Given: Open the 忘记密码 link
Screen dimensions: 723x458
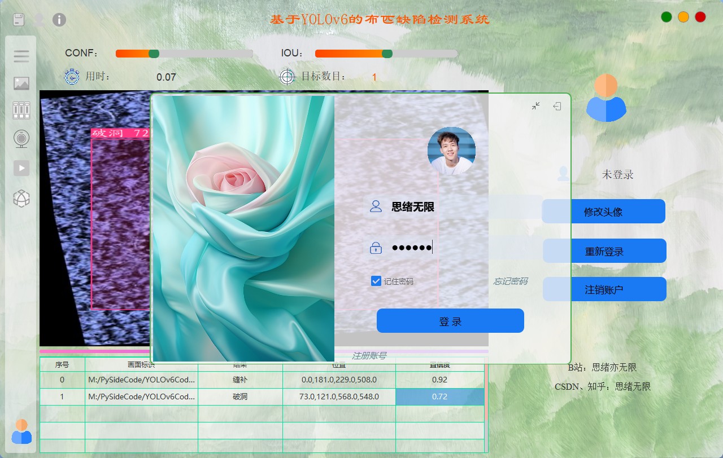Looking at the screenshot, I should (511, 281).
